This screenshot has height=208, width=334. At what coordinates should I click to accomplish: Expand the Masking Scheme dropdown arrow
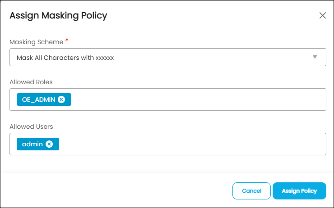315,57
